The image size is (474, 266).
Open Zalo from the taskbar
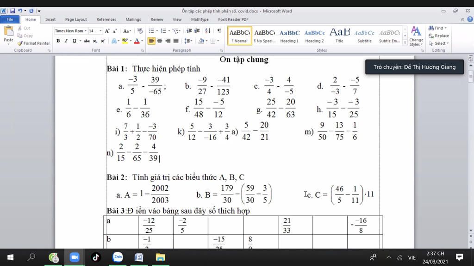click(x=118, y=257)
